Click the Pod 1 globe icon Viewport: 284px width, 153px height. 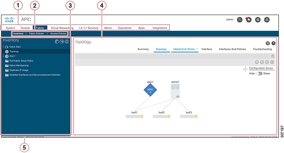coord(7,56)
